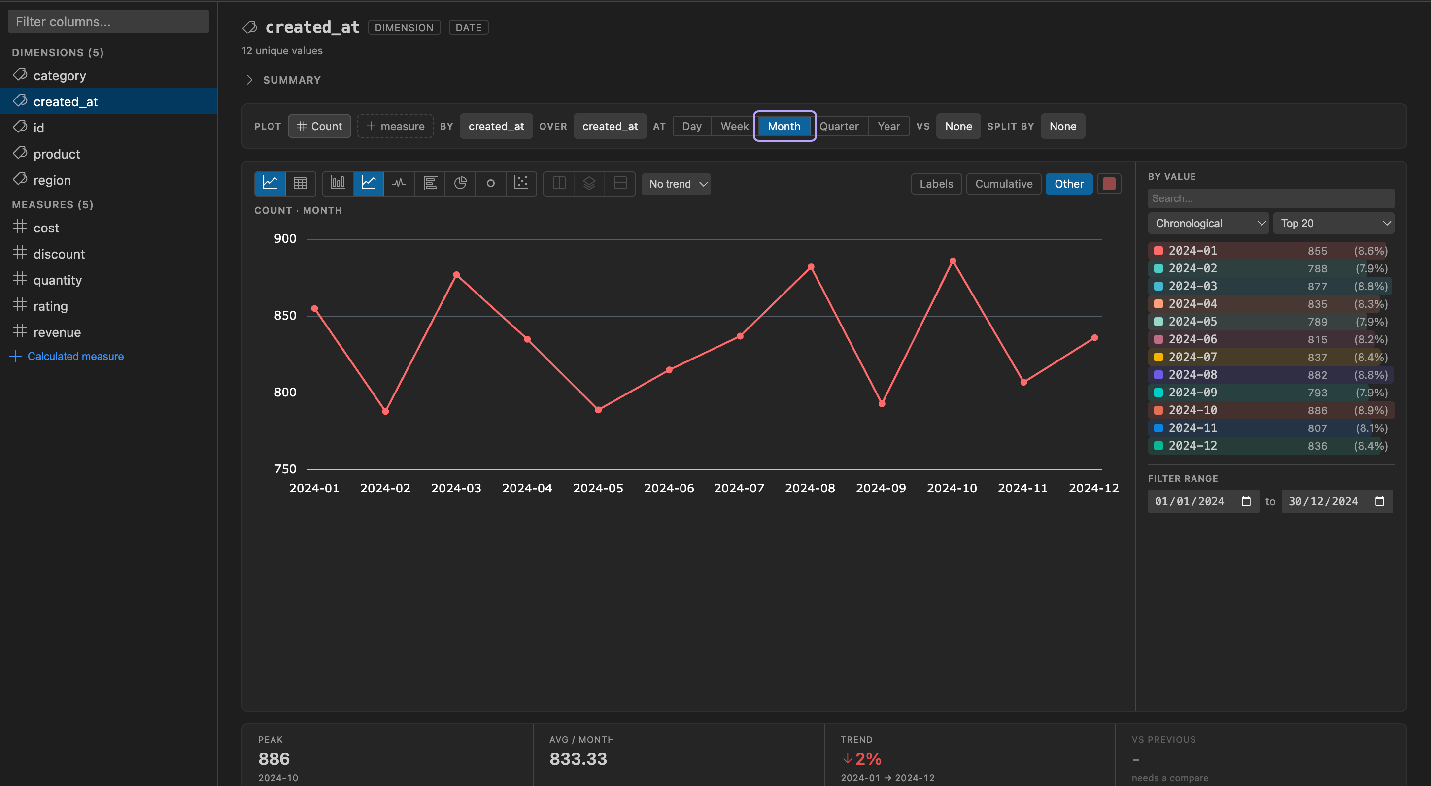Open the VS None selector

click(958, 126)
